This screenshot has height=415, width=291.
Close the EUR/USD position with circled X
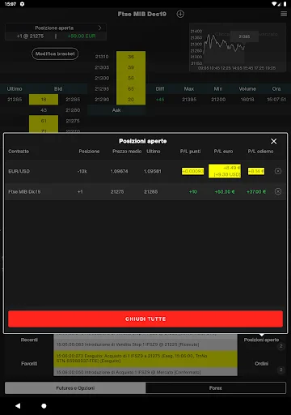click(x=278, y=171)
